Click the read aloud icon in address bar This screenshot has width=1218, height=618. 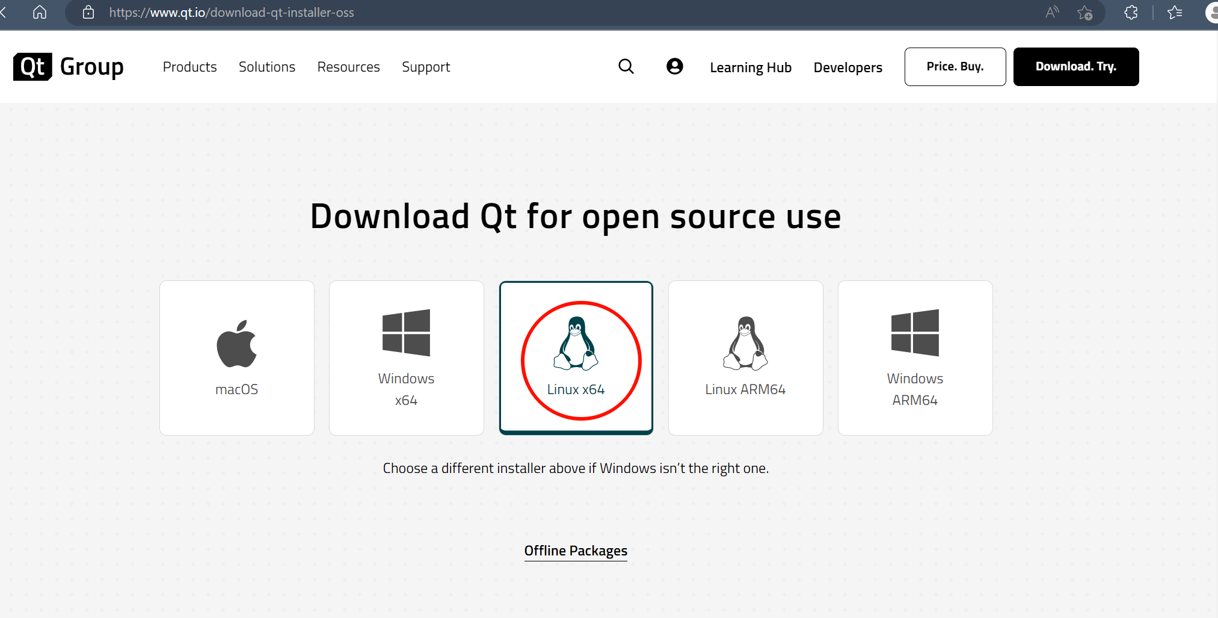(x=1052, y=12)
